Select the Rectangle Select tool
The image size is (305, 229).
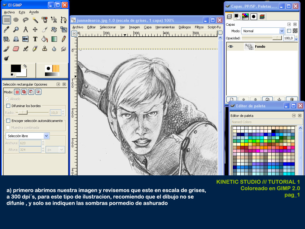(7, 20)
